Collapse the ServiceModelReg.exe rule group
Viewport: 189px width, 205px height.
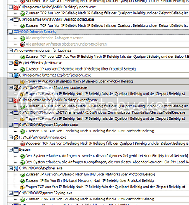(x=11, y=113)
